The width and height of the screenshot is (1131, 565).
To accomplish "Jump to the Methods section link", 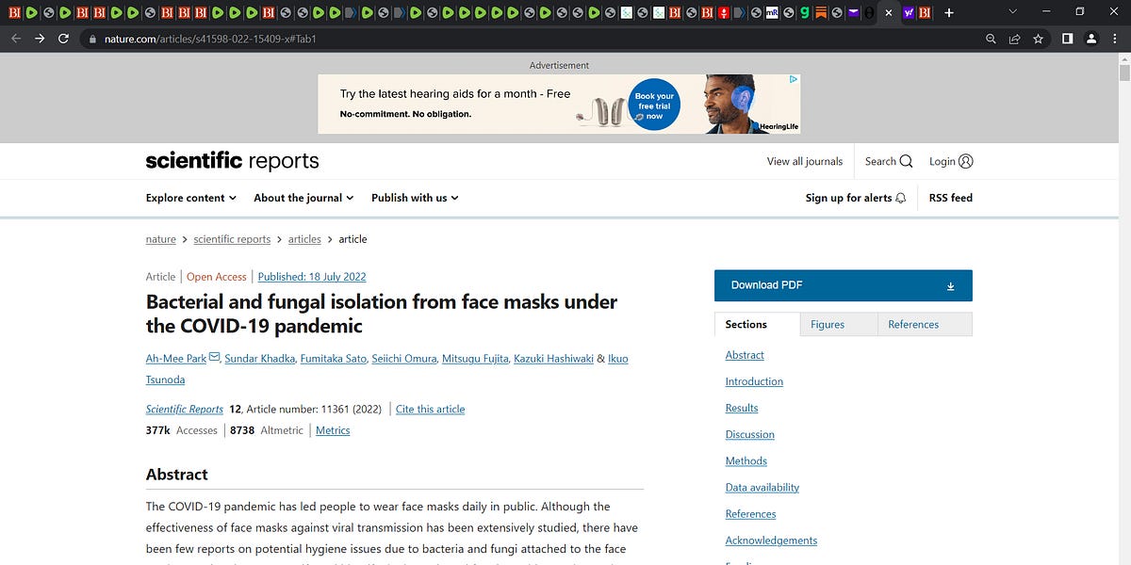I will (746, 460).
